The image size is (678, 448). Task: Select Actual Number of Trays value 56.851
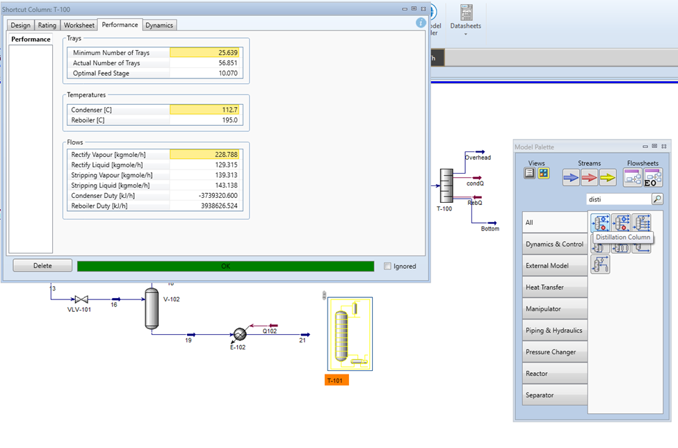pyautogui.click(x=204, y=63)
